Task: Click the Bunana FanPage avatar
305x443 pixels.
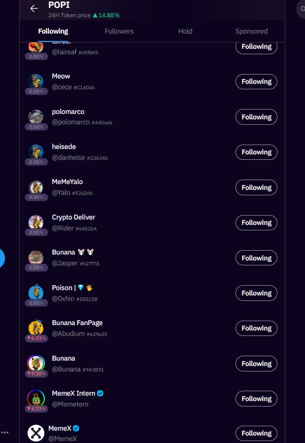Action: (36, 328)
